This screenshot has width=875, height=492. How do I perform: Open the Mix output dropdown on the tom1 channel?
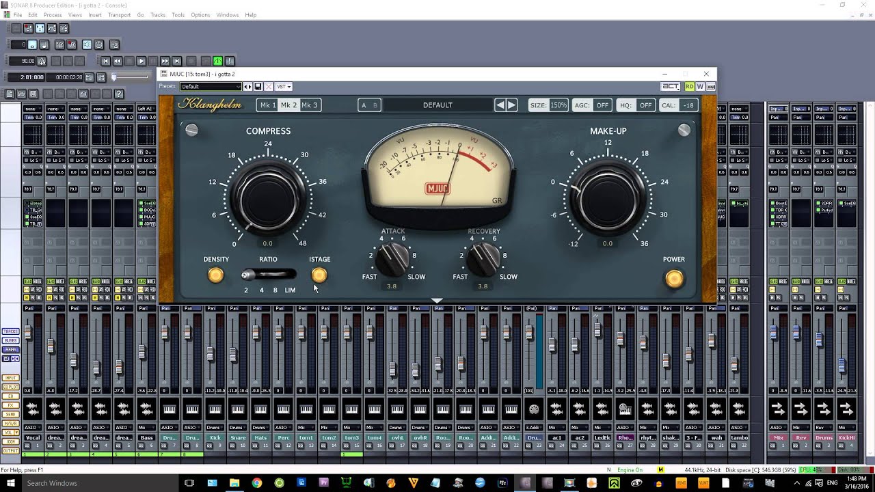[x=306, y=428]
